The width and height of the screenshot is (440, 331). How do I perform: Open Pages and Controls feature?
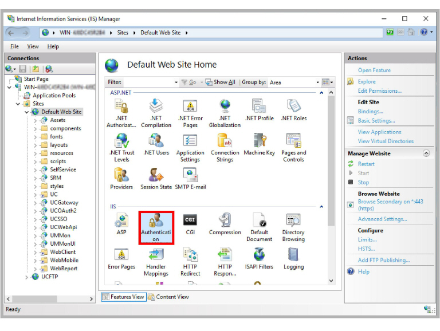tap(293, 148)
